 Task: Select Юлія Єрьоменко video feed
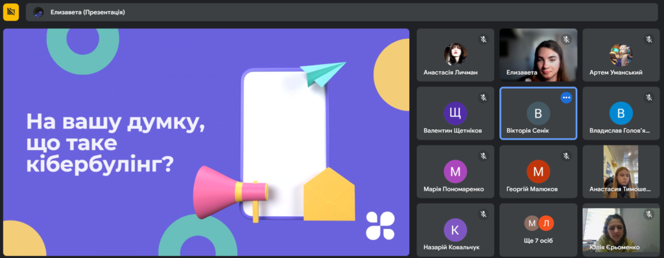click(621, 230)
